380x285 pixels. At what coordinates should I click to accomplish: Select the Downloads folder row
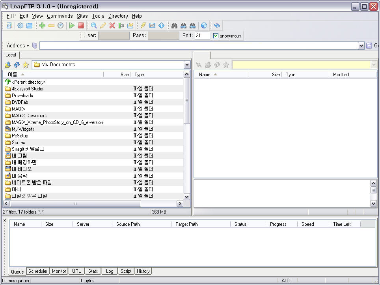coord(93,96)
